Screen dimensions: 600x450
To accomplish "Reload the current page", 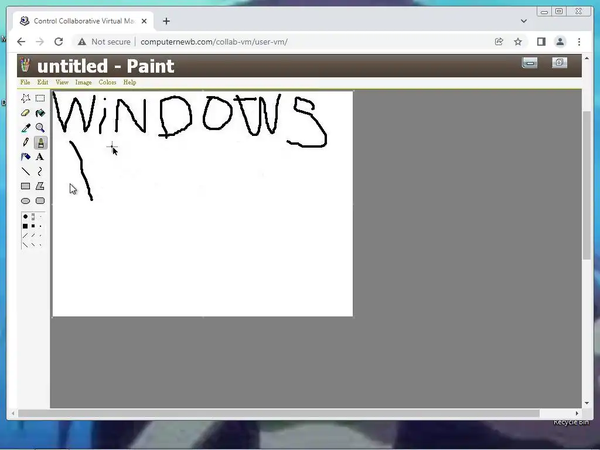I will coord(59,42).
